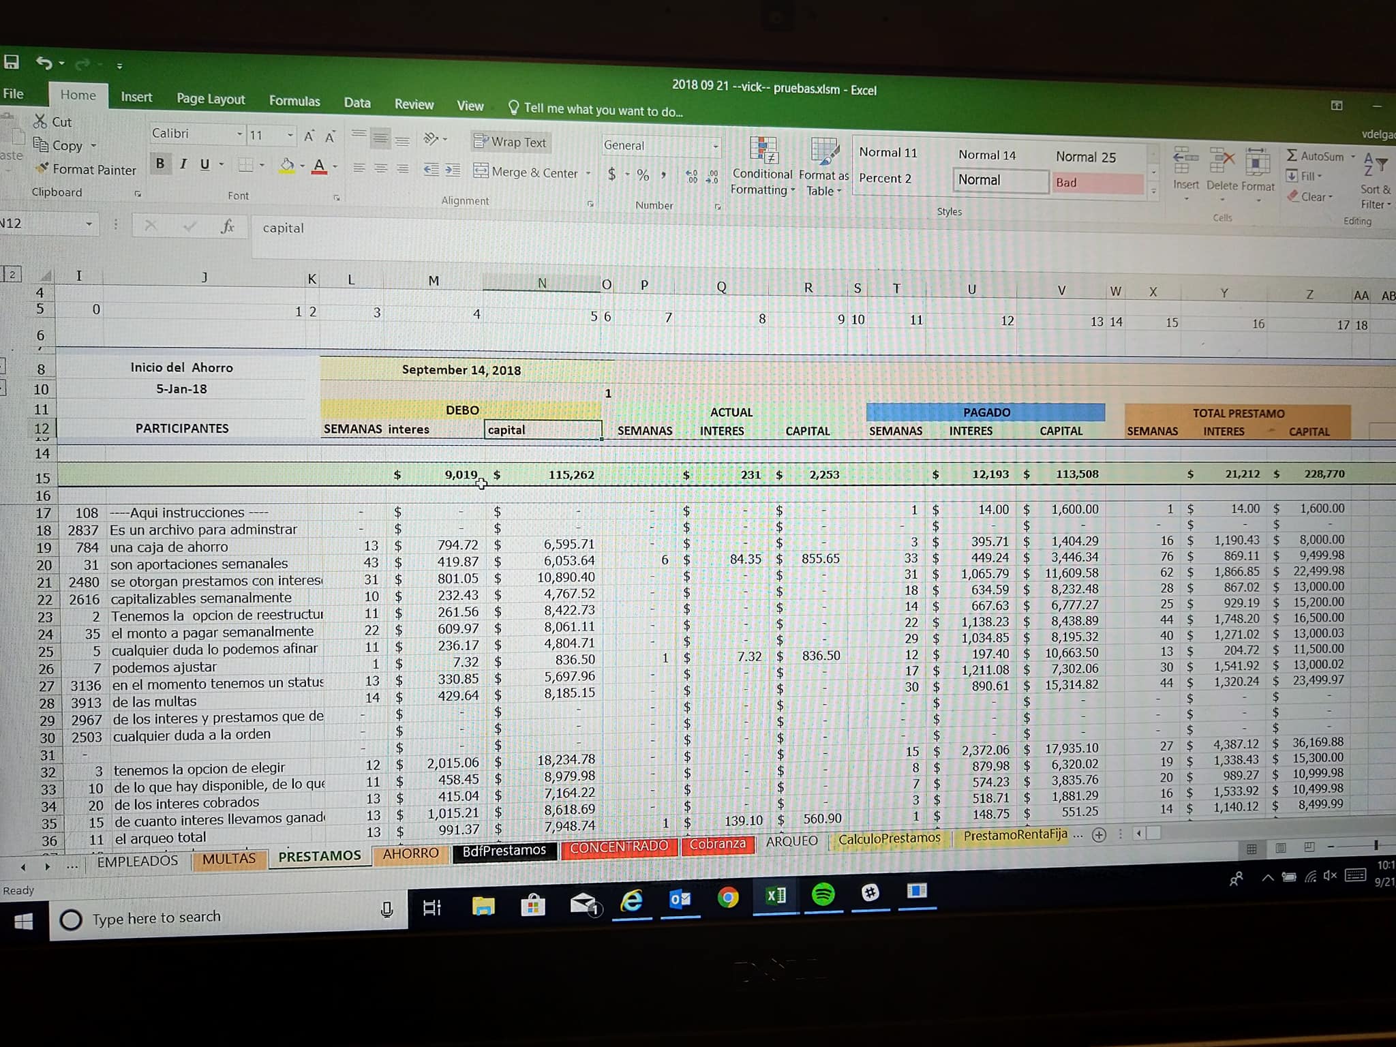Open Spotify from the taskbar
The height and width of the screenshot is (1047, 1396).
click(x=823, y=894)
